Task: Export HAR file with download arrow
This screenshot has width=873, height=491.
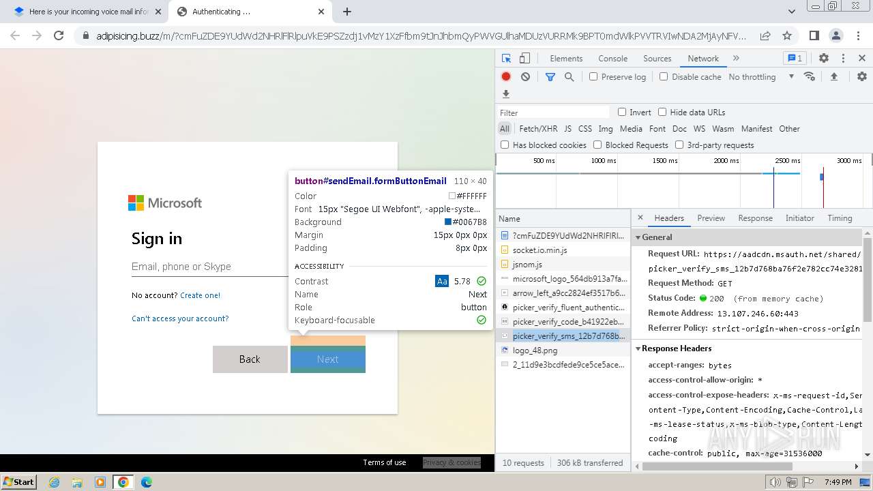Action: coord(506,94)
